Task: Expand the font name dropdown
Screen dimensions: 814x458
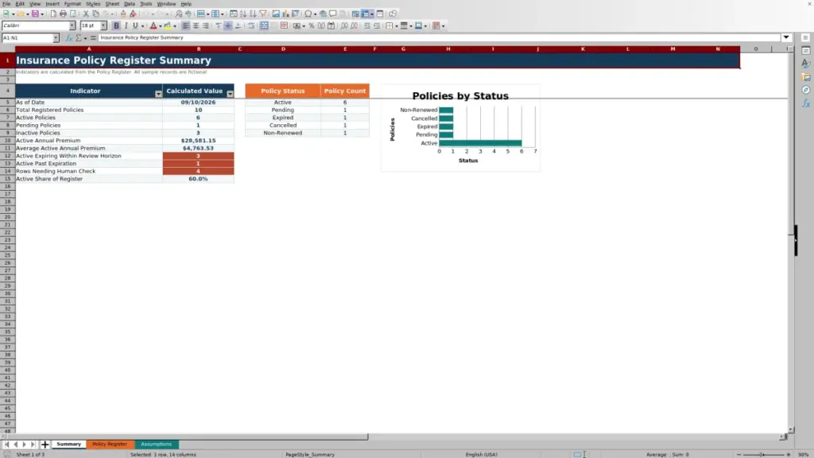Action: (x=72, y=26)
